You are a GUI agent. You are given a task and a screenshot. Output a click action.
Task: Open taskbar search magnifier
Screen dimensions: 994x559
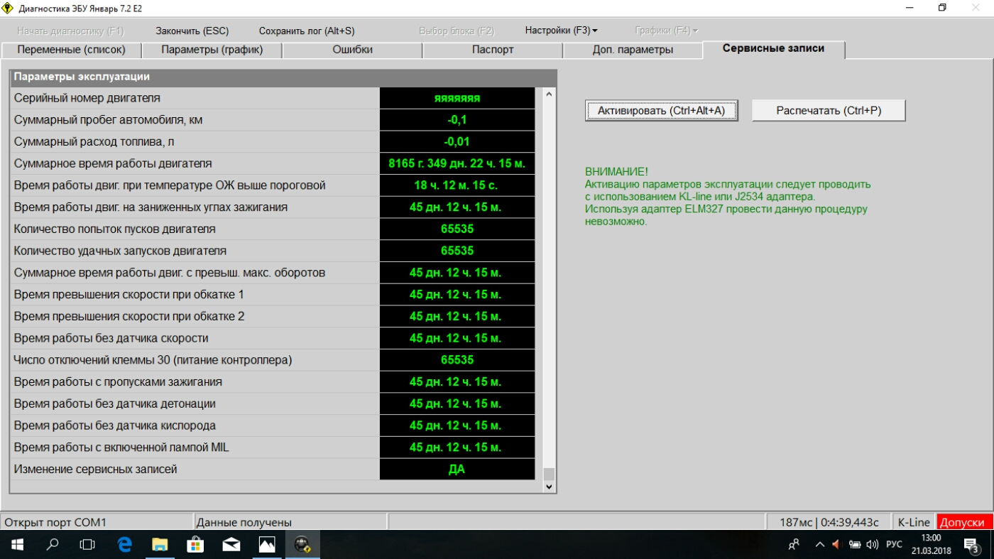pyautogui.click(x=52, y=545)
